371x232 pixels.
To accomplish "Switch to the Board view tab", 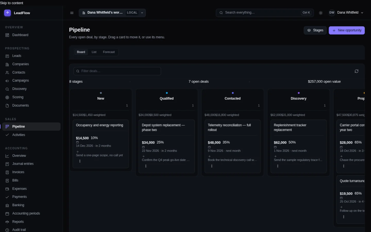I will 81,52.
